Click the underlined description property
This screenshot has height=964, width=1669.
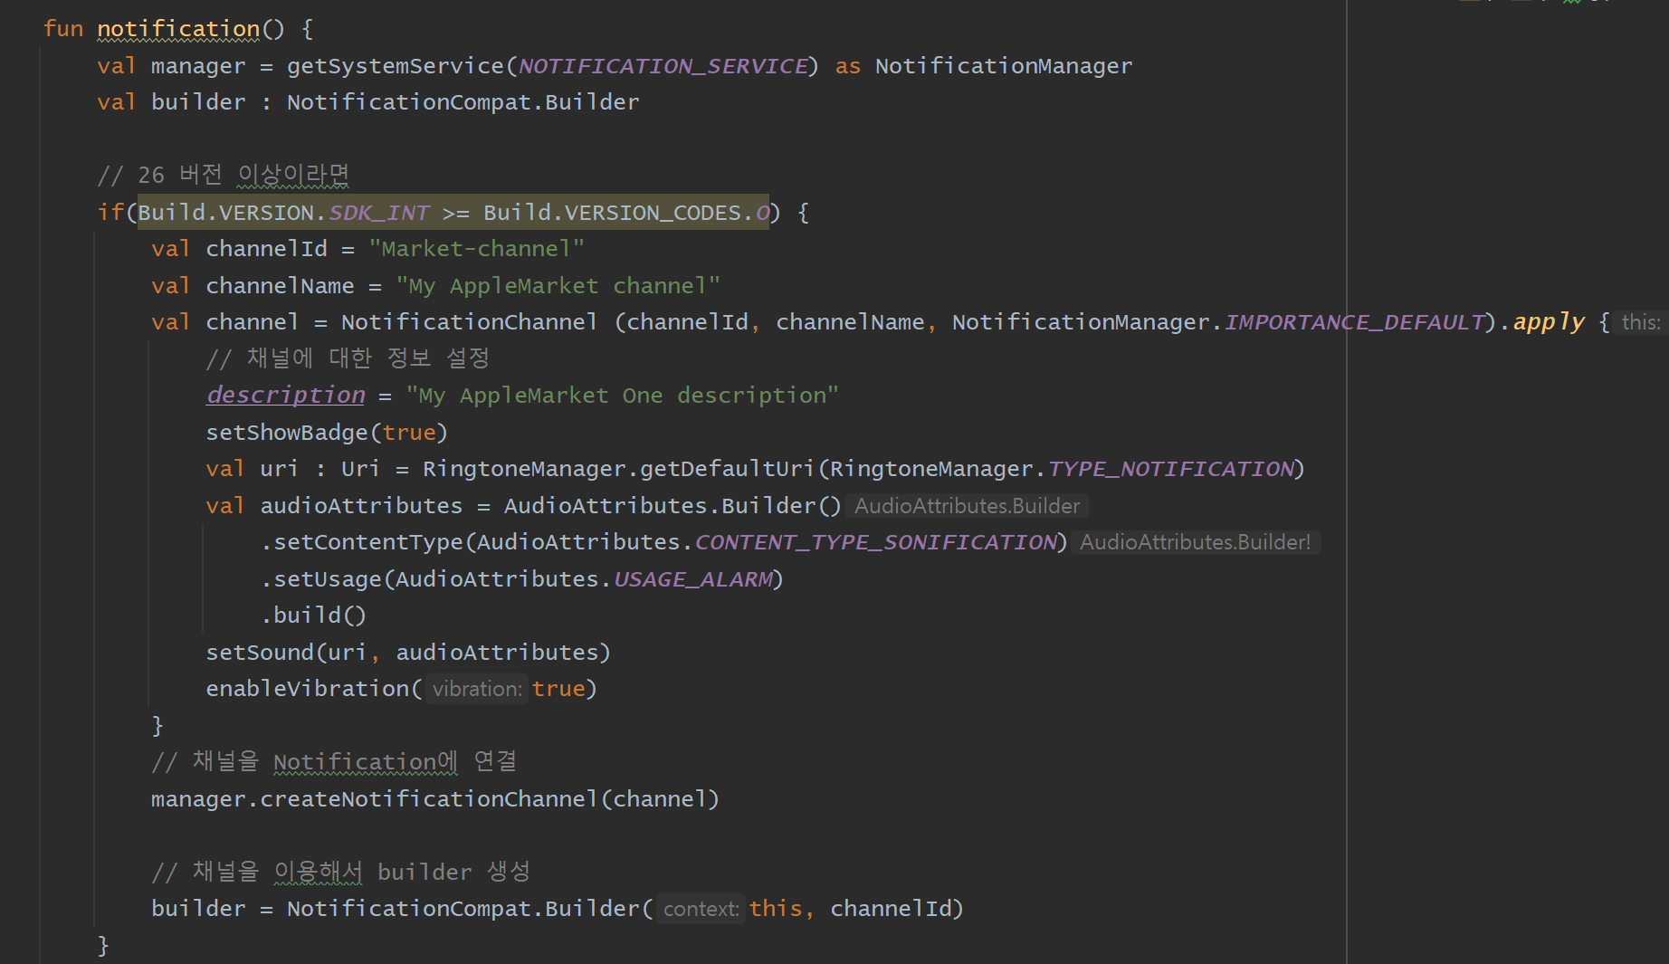click(286, 396)
